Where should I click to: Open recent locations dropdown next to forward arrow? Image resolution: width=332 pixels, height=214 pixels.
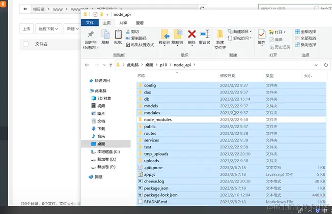coord(104,65)
